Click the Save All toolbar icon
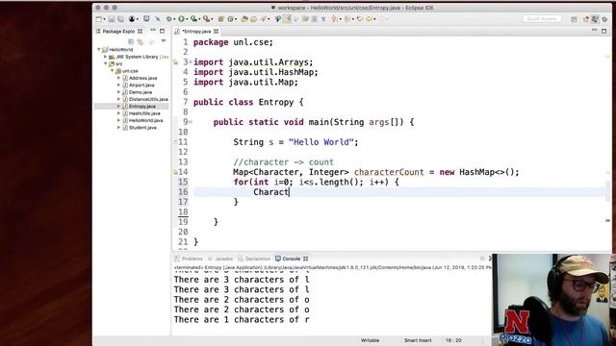This screenshot has width=616, height=346. pos(120,19)
